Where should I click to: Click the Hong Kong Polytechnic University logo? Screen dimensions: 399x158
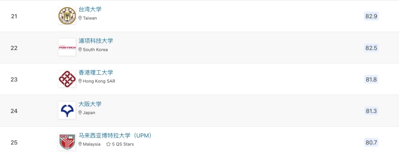(x=67, y=79)
